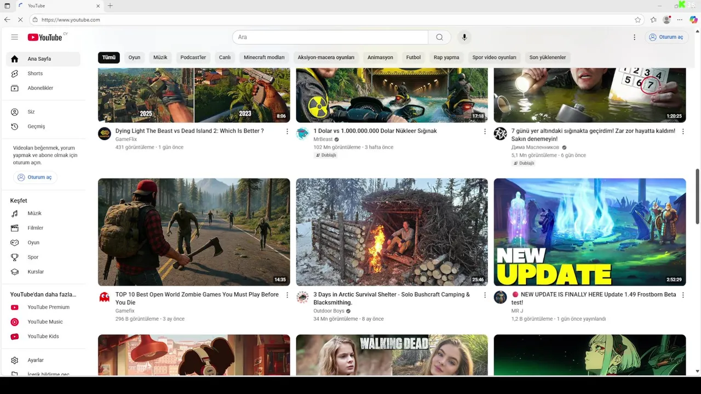Select the Müzik filter chip
This screenshot has width=701, height=394.
point(160,57)
